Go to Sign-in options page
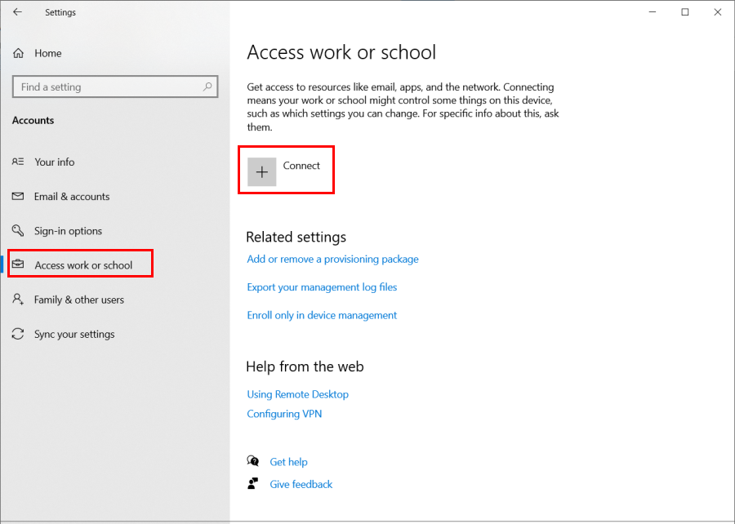The width and height of the screenshot is (735, 524). pos(68,231)
